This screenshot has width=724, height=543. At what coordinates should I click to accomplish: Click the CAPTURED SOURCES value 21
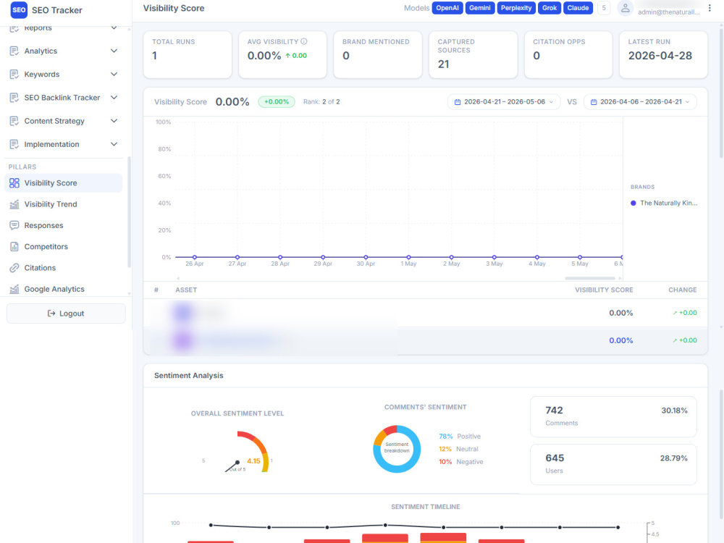point(443,64)
